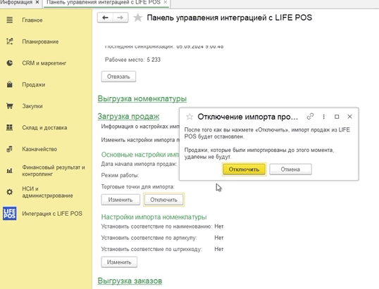Click the Финансовый результат bar-chart icon
The image size is (379, 289).
(9, 171)
